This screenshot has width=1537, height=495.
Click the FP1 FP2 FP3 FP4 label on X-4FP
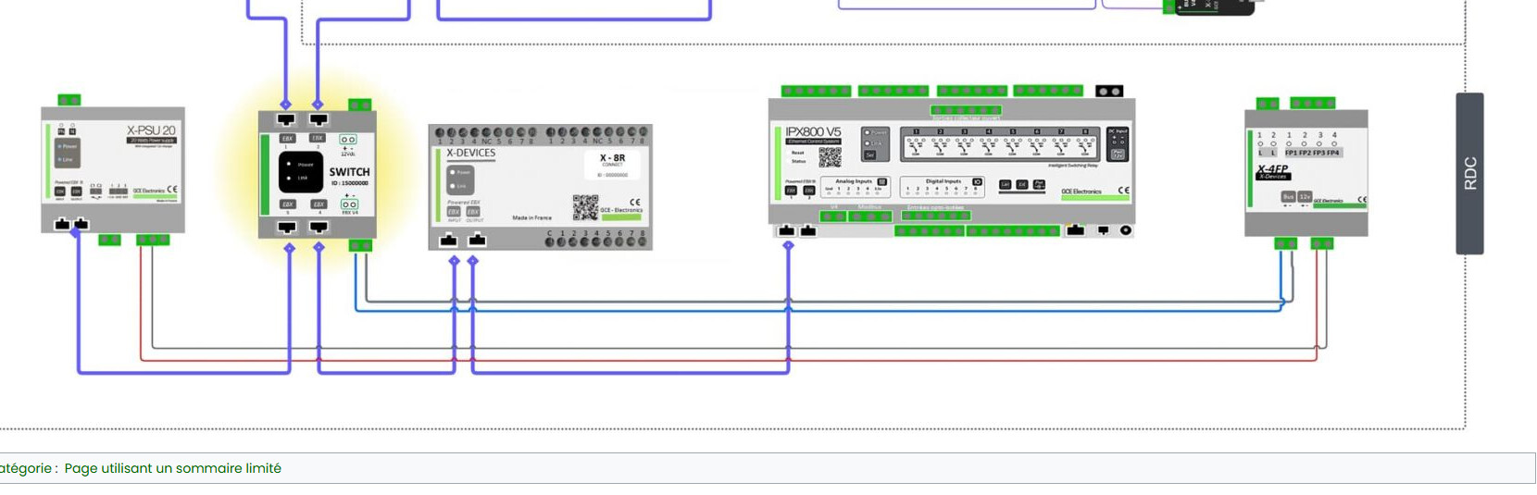click(1311, 153)
